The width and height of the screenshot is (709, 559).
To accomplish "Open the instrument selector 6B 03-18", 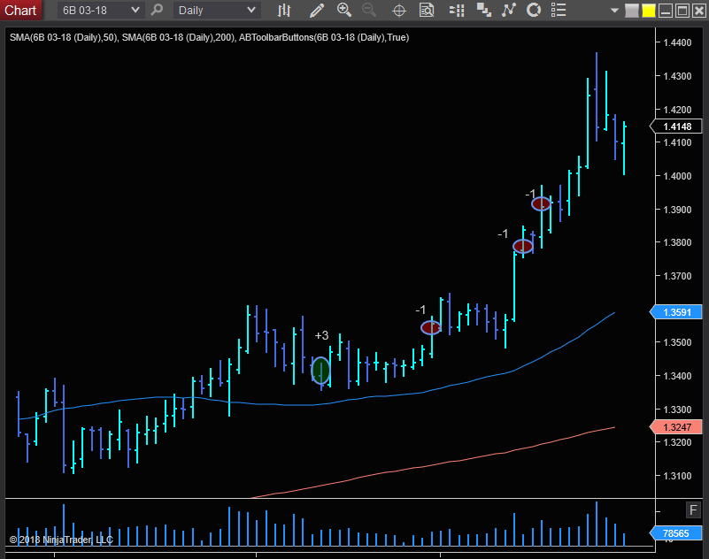I will click(x=101, y=10).
